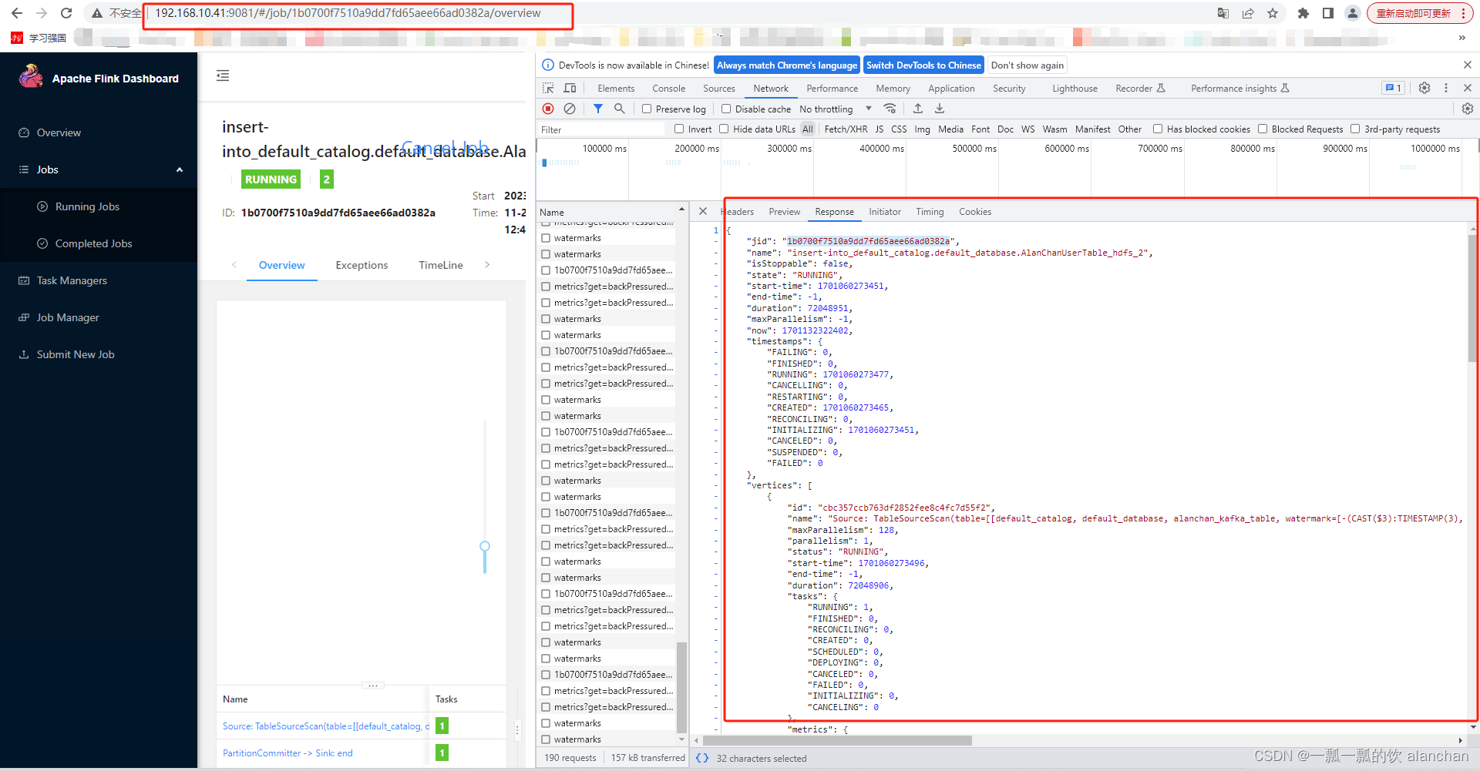The image size is (1480, 771).
Task: Expand task table with ellipsis handle
Action: tap(372, 685)
